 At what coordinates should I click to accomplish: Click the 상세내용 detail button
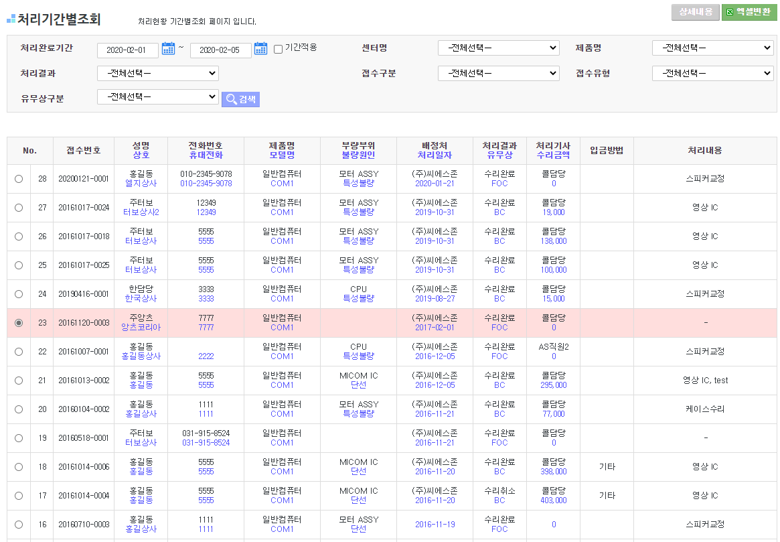click(x=695, y=12)
